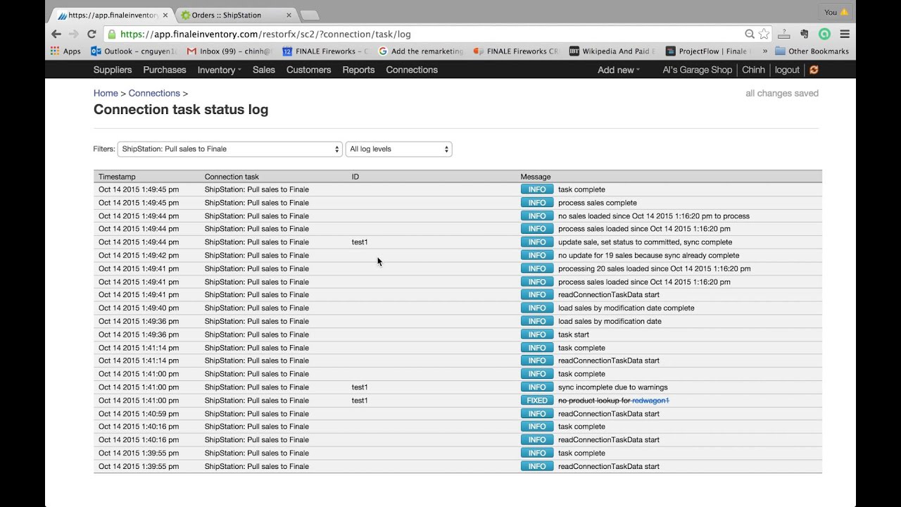Select the app.finaleinventory tab
This screenshot has height=507, width=901.
[x=113, y=15]
